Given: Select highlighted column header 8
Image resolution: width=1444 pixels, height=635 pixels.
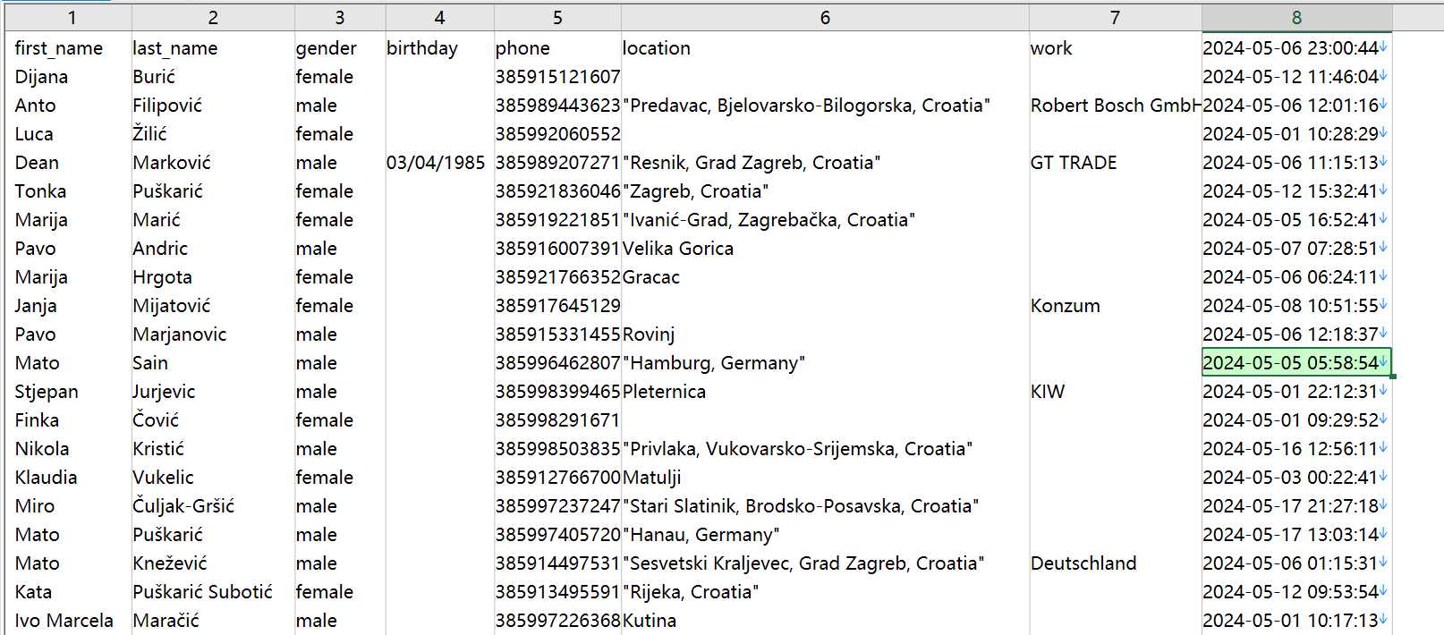Looking at the screenshot, I should 1296,17.
